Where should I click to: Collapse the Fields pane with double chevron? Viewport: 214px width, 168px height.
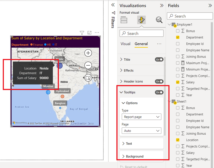(x=210, y=6)
